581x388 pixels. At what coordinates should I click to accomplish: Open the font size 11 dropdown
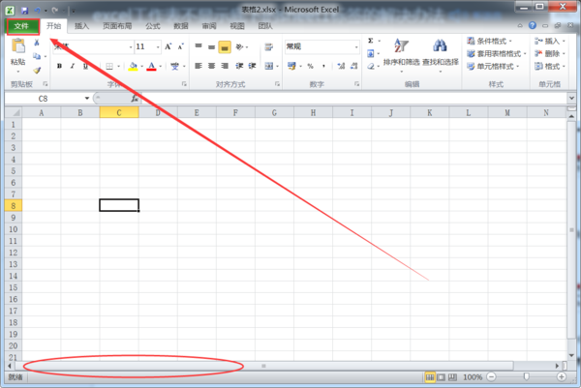[x=158, y=47]
